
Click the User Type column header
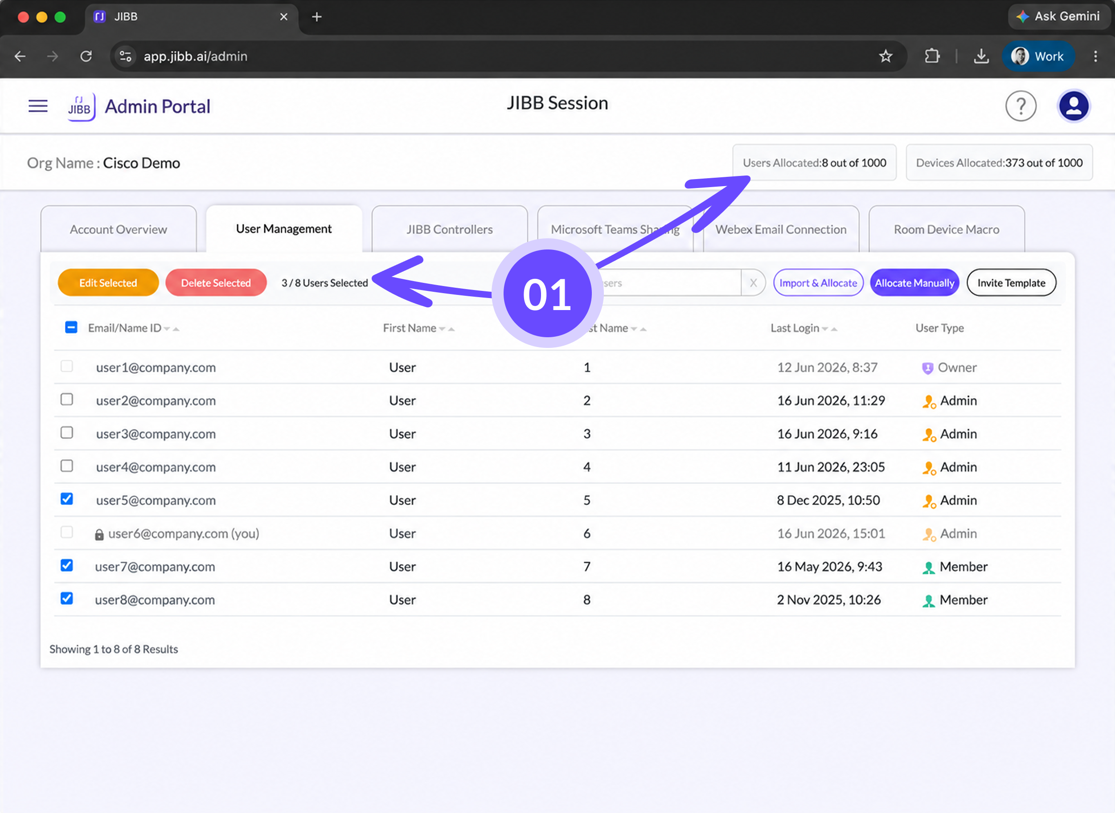(939, 328)
